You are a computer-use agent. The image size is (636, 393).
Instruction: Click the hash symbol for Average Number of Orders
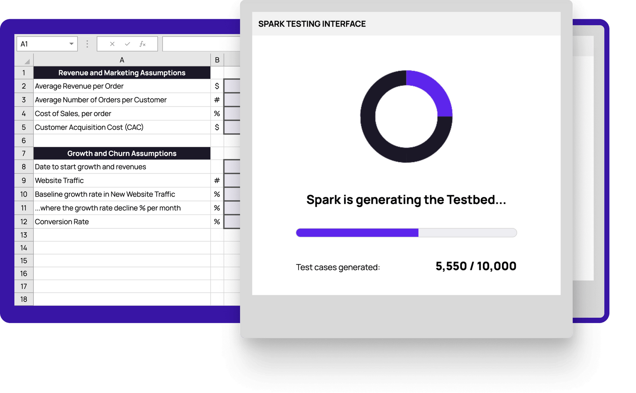[217, 99]
